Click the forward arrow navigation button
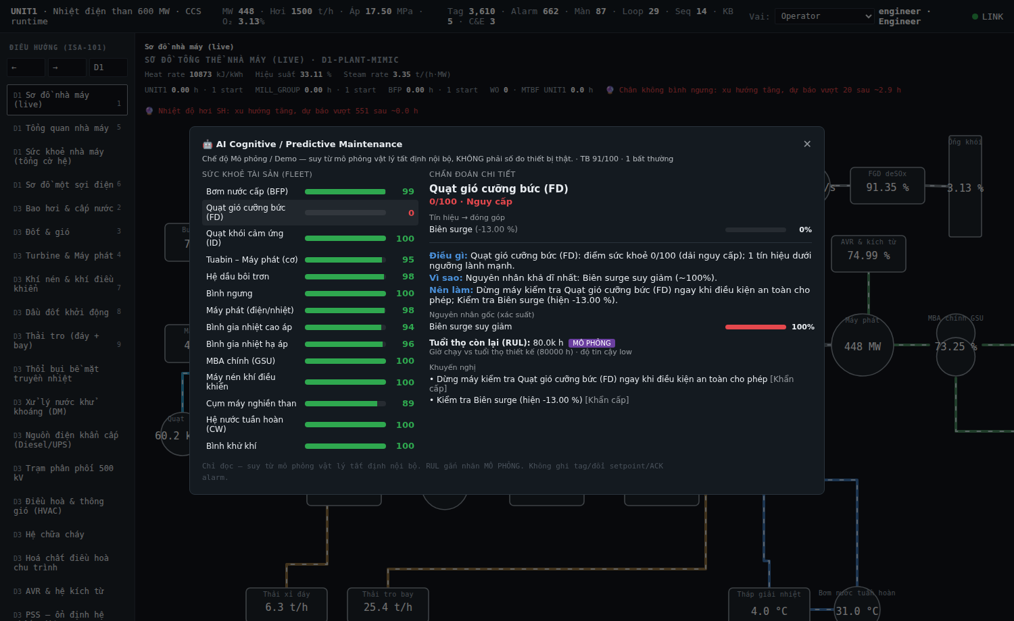Screen dimensions: 1014x621 click(68, 67)
